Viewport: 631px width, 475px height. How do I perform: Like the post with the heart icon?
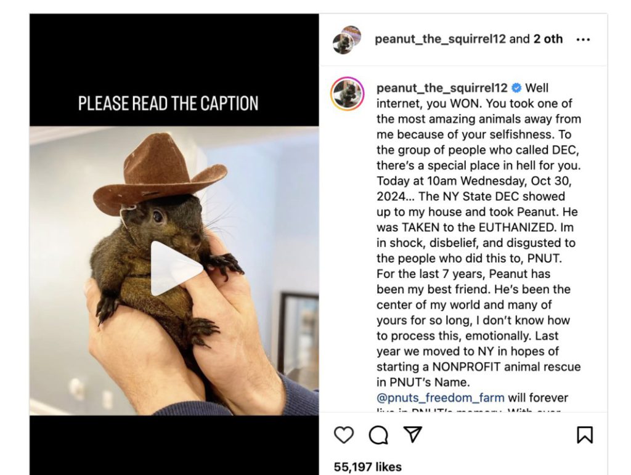click(344, 435)
